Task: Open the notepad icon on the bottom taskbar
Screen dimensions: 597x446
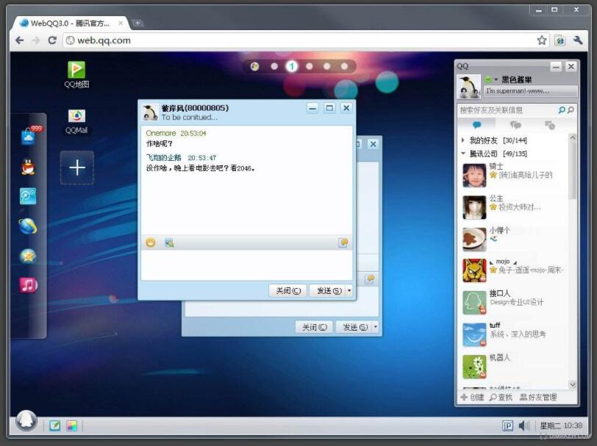Action: (x=55, y=425)
